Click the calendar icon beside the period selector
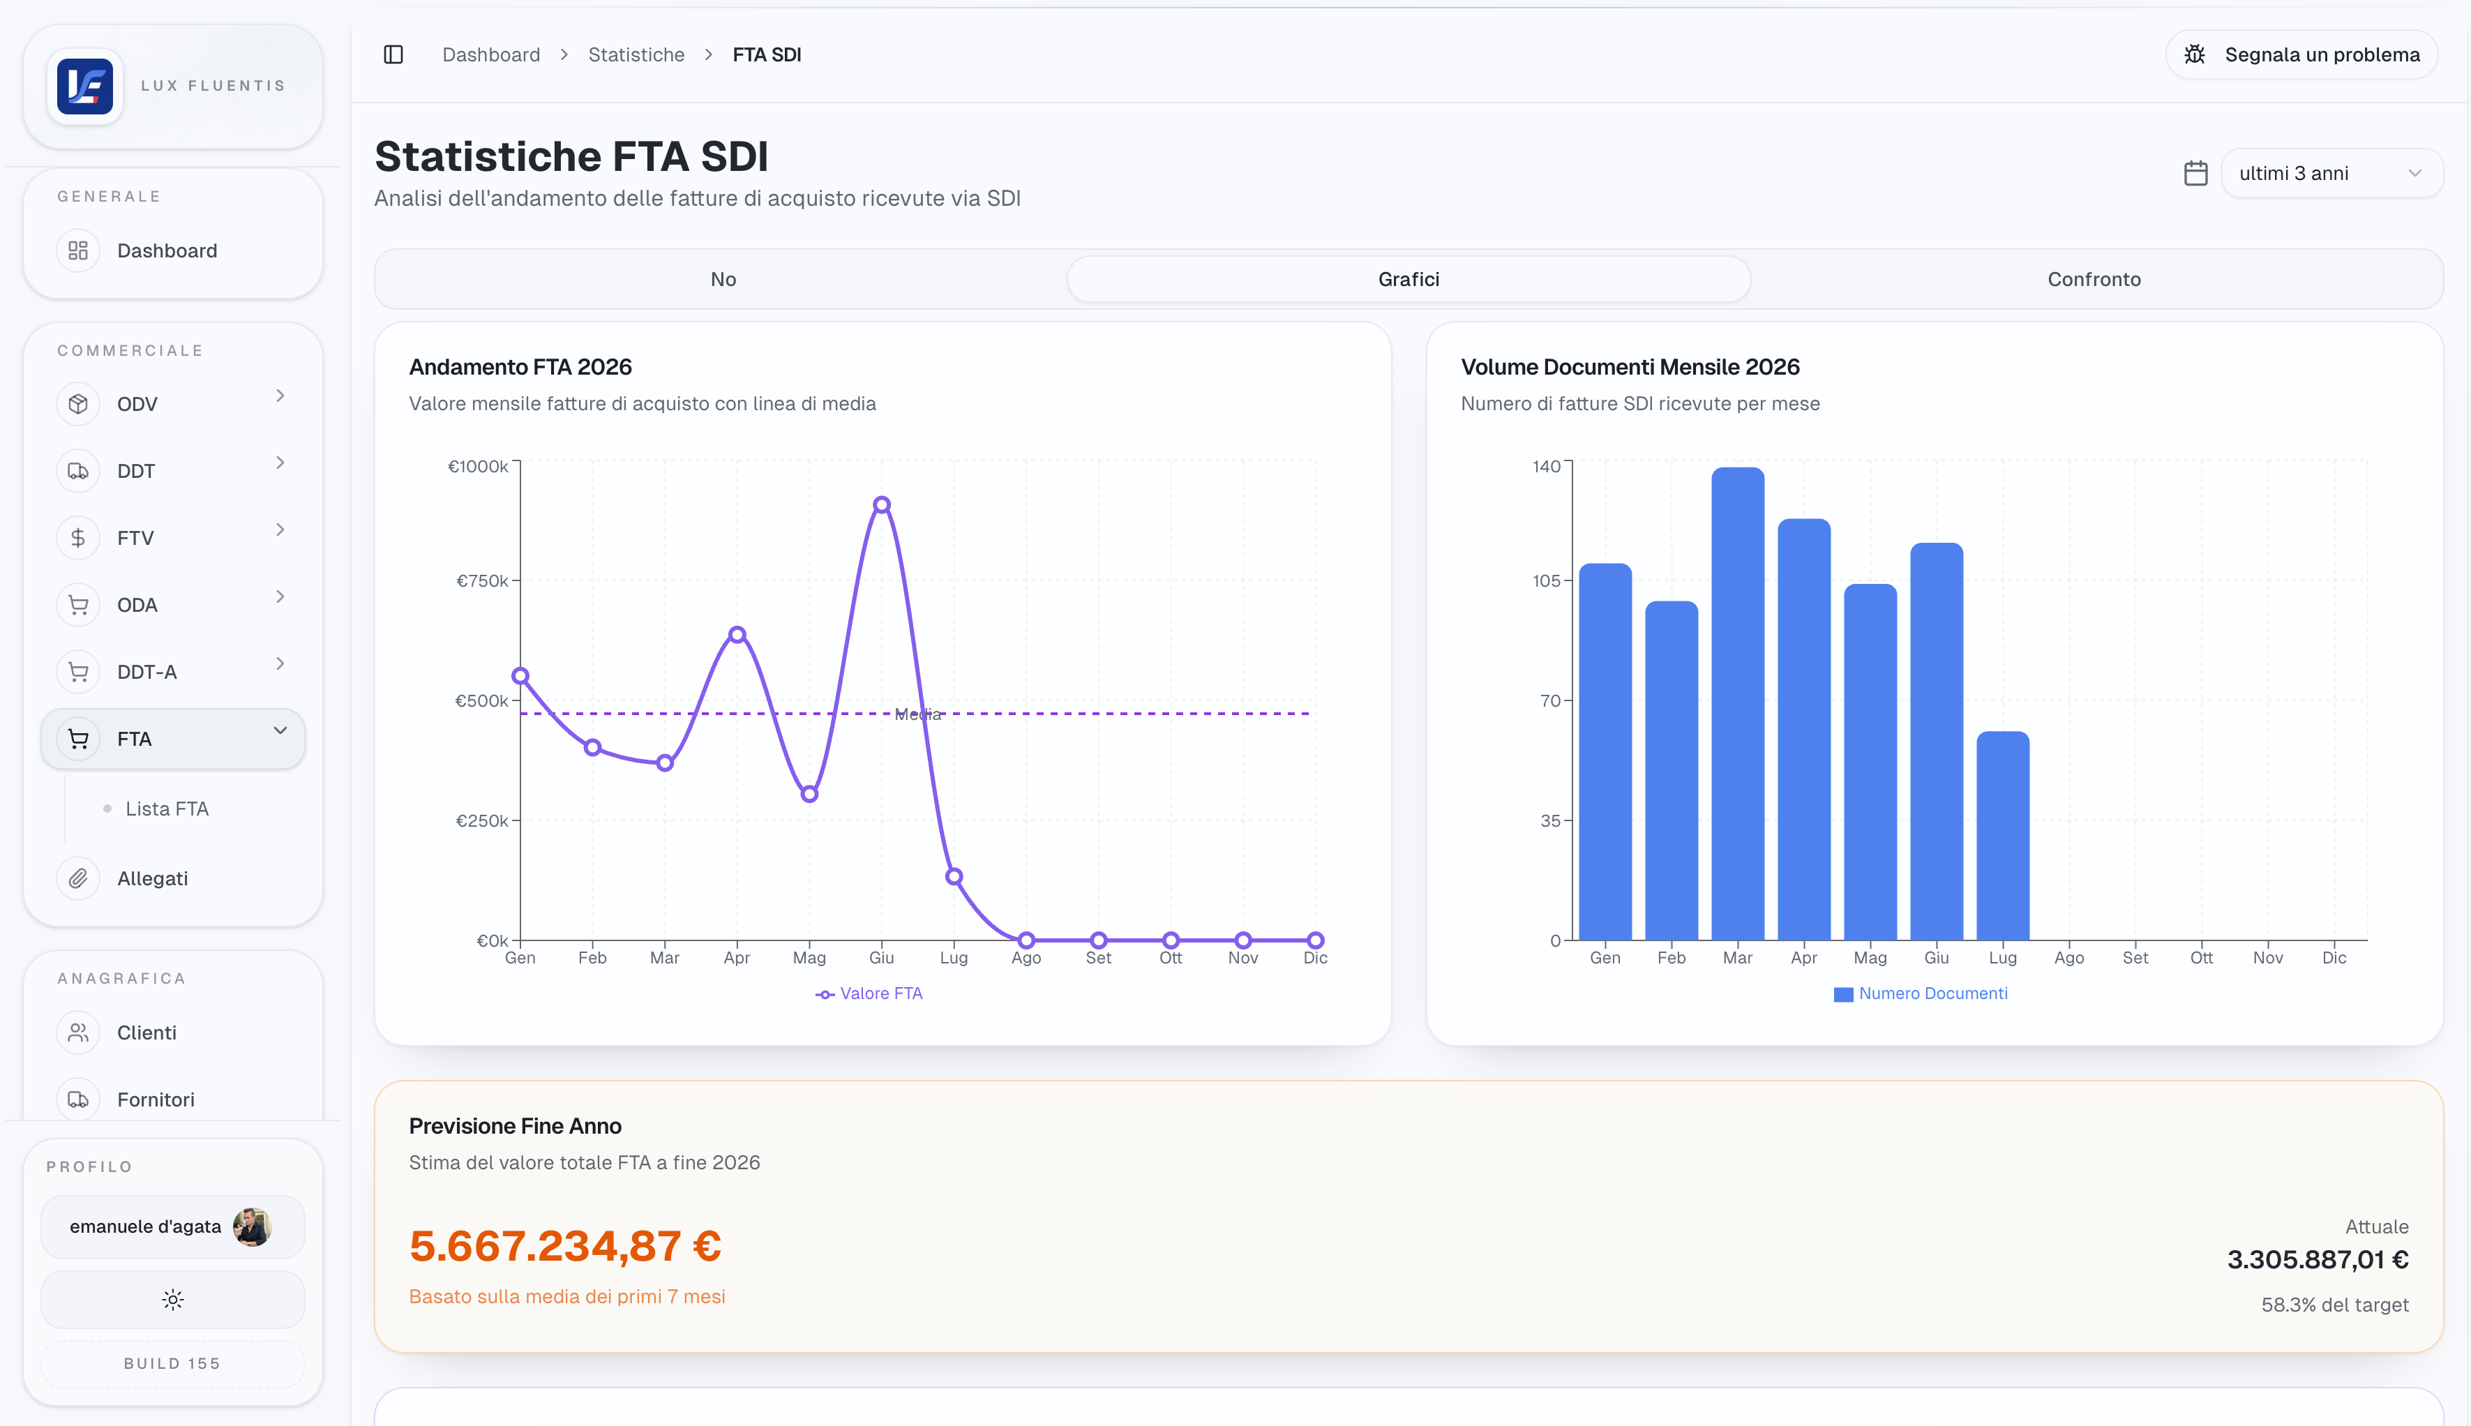This screenshot has width=2471, height=1426. coord(2196,173)
